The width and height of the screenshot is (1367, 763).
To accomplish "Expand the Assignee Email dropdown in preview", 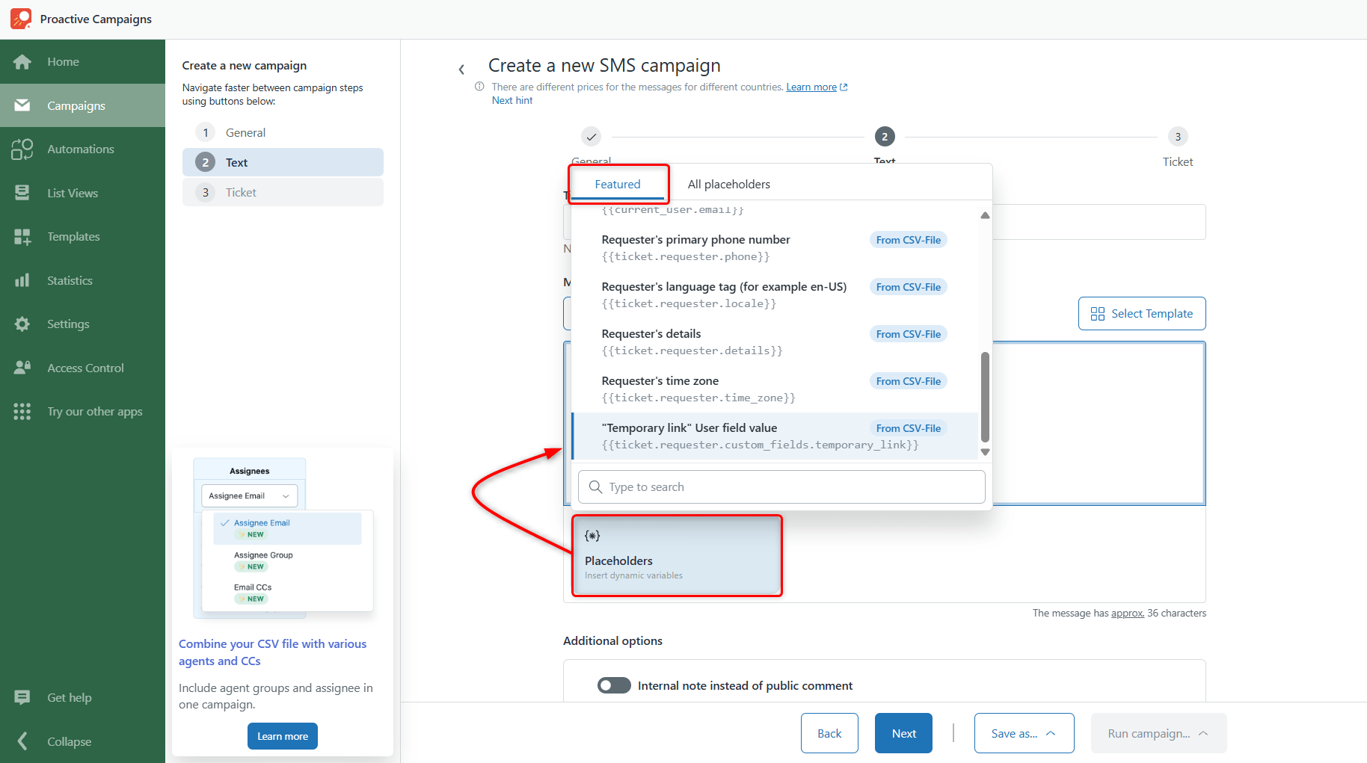I will point(249,495).
